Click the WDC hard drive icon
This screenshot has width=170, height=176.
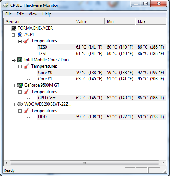pos(20,104)
